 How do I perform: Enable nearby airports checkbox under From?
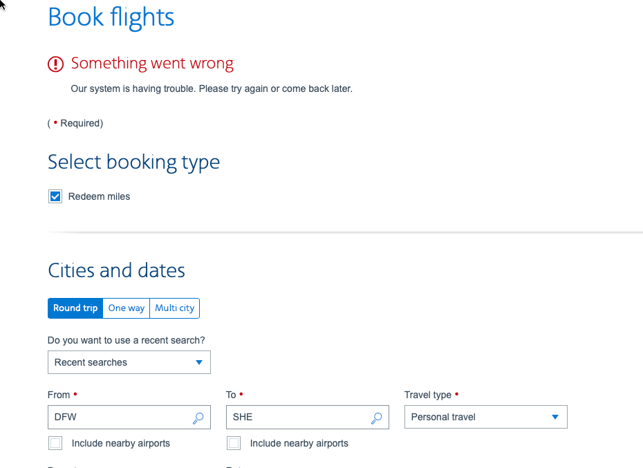(55, 443)
